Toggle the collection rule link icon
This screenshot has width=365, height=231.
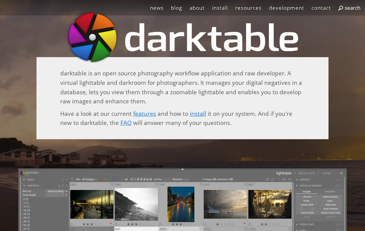[x=66, y=191]
